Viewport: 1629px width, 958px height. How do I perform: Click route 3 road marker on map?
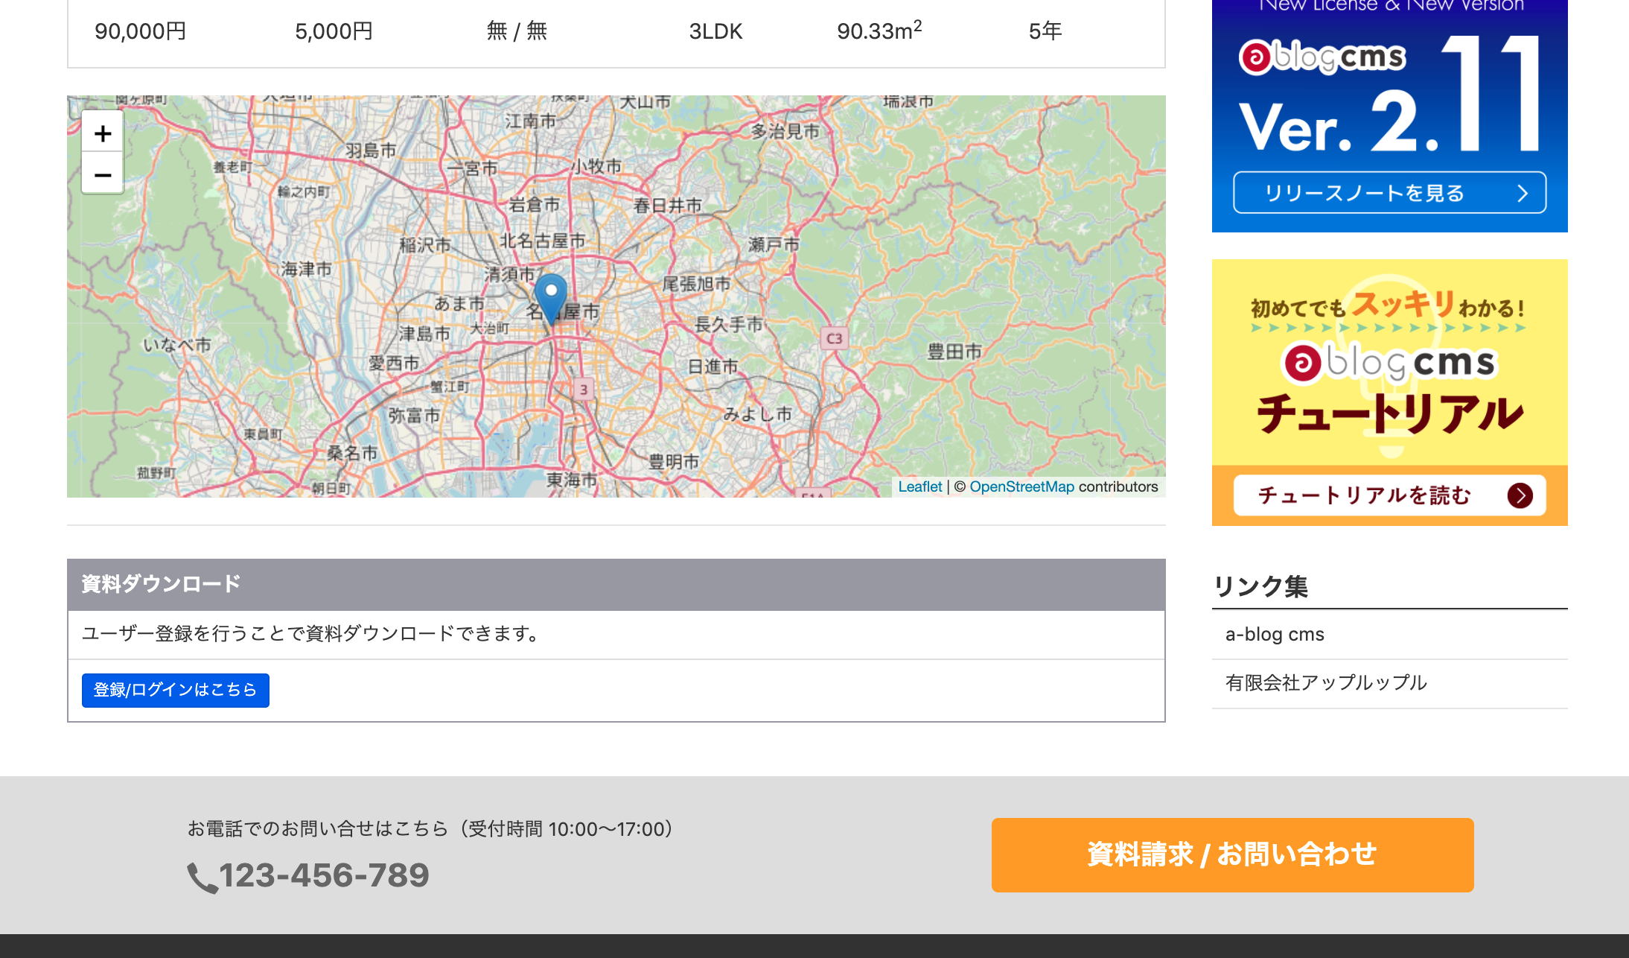pos(584,389)
